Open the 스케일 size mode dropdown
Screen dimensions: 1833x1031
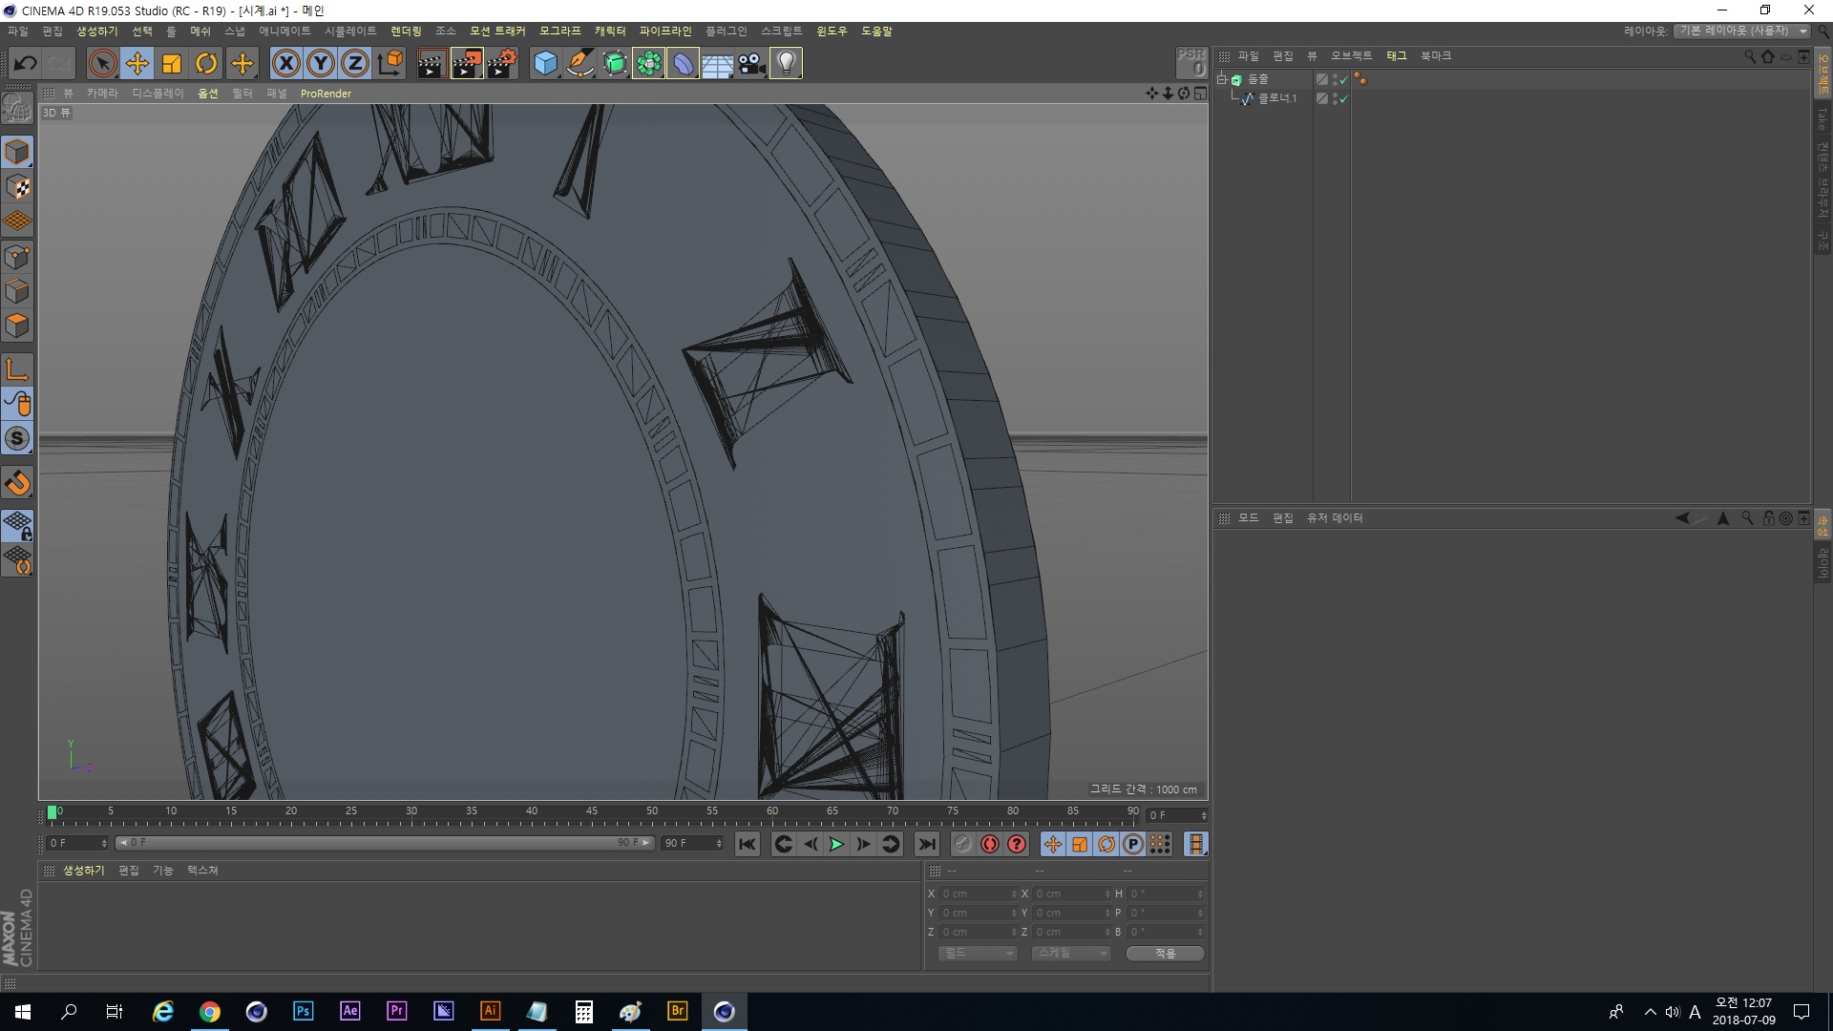(1070, 954)
